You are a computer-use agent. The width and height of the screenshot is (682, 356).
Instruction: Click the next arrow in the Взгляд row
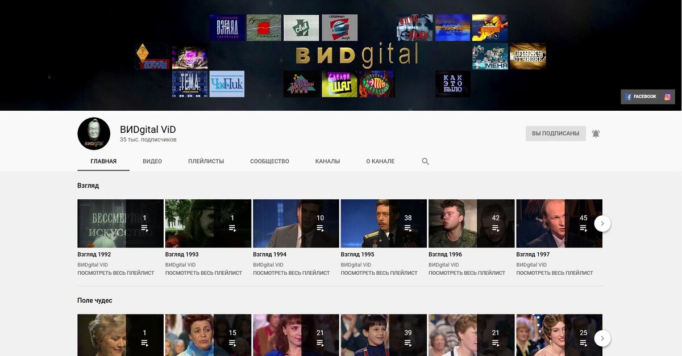pyautogui.click(x=602, y=224)
